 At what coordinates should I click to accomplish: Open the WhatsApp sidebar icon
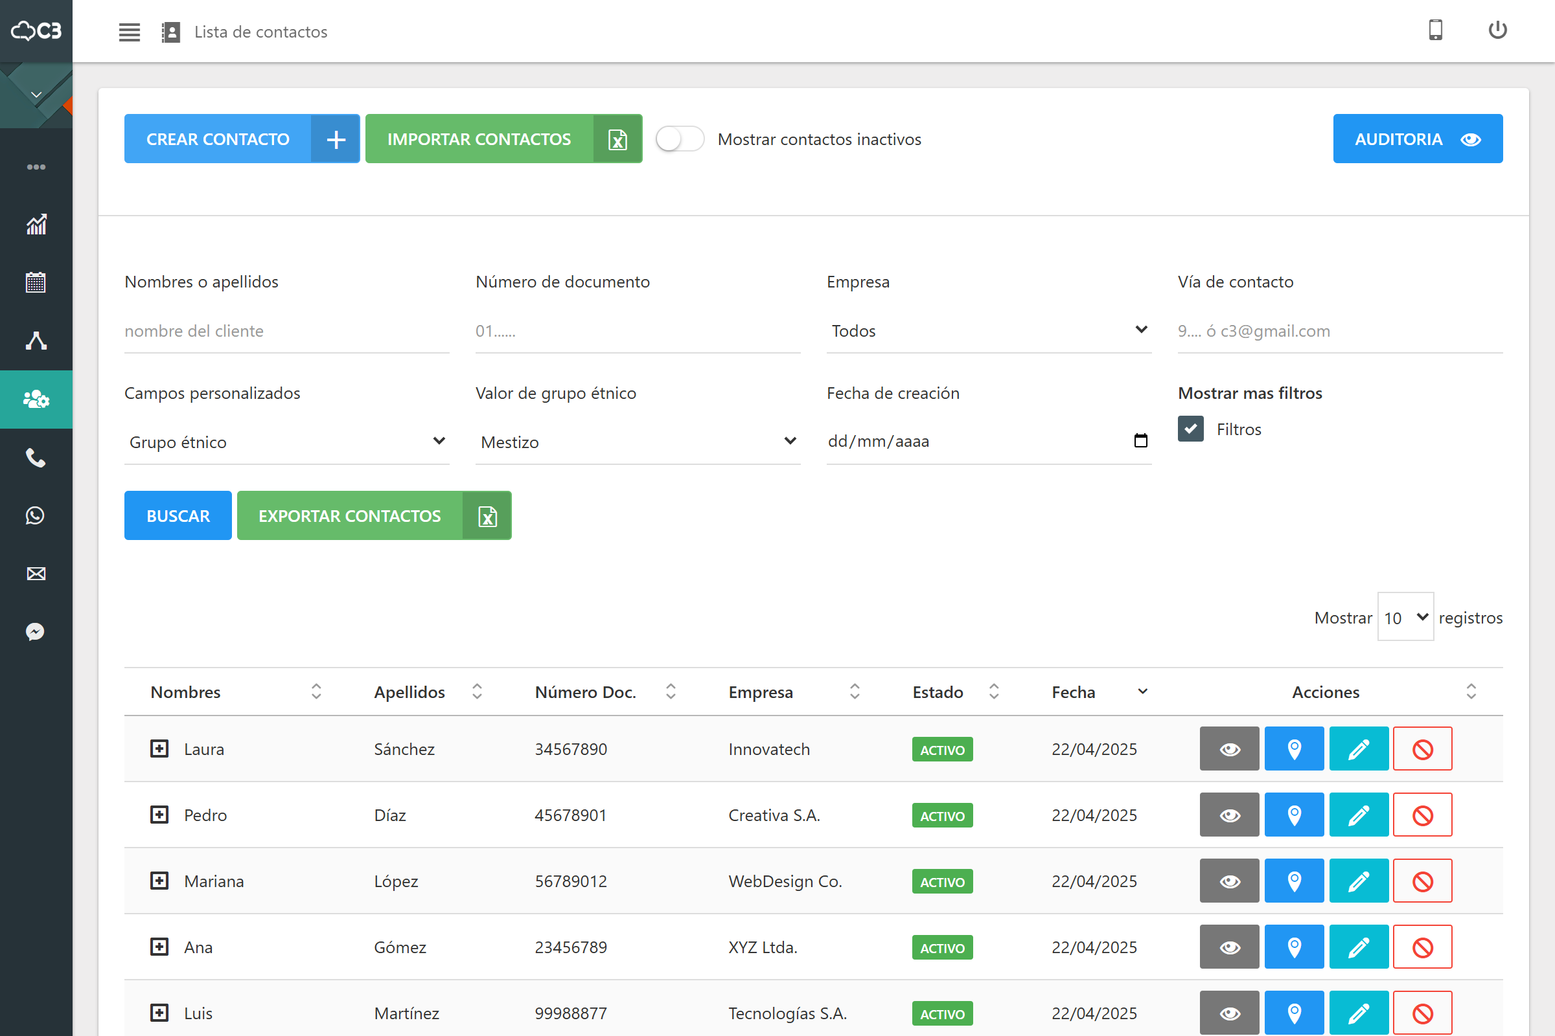pos(36,515)
